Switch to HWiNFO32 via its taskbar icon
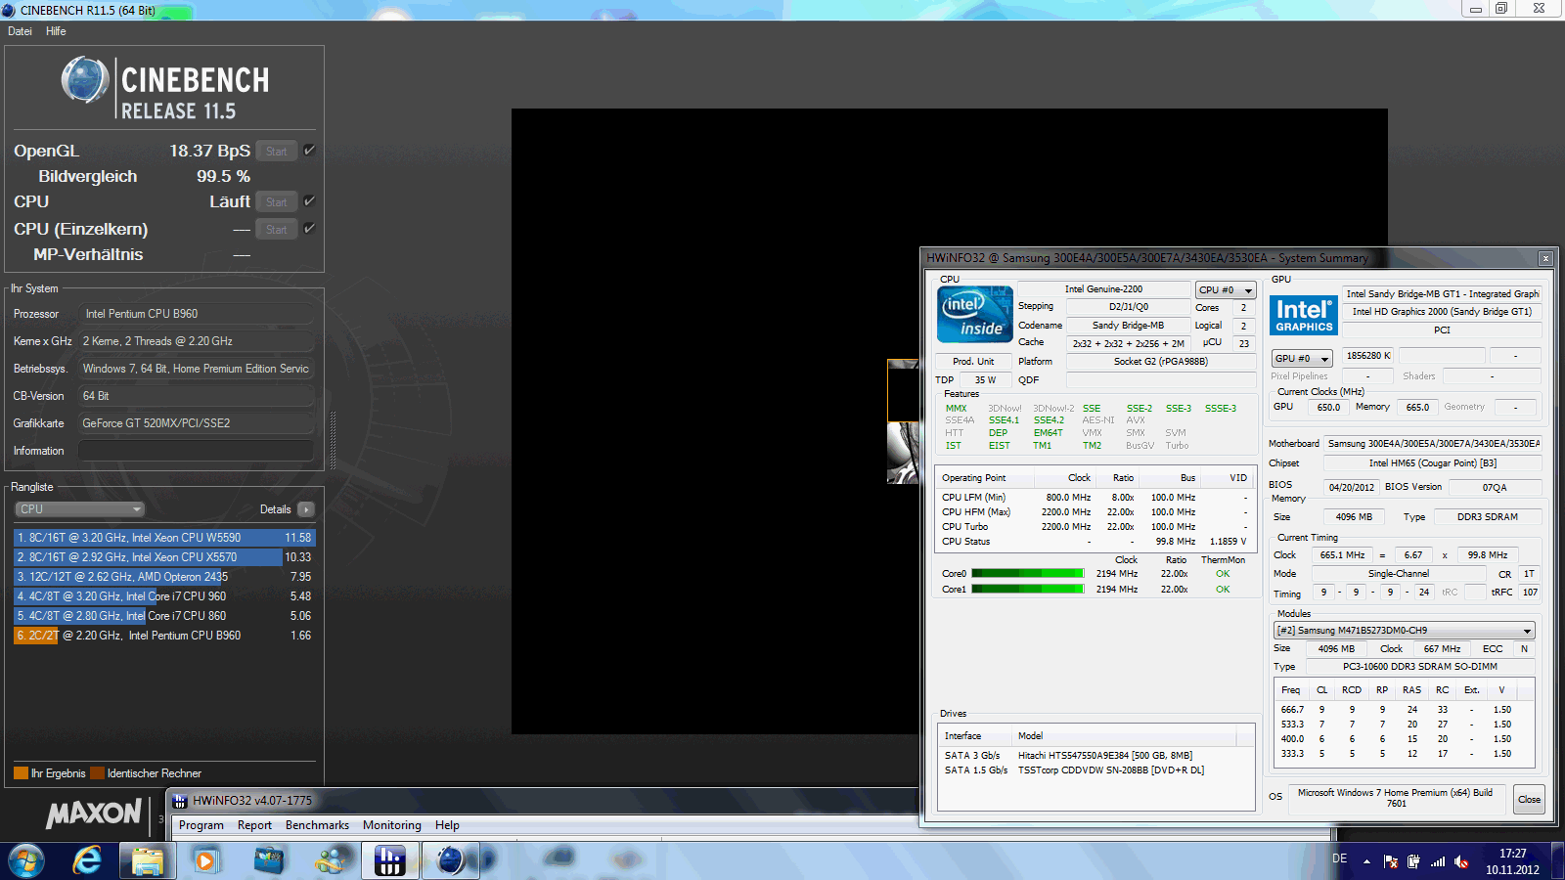Viewport: 1565px width, 880px height. tap(390, 860)
